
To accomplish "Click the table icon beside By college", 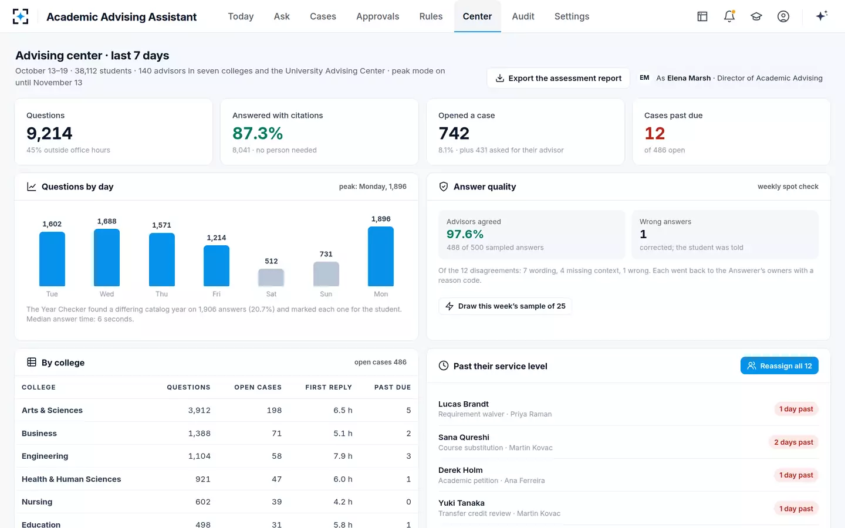I will coord(32,363).
